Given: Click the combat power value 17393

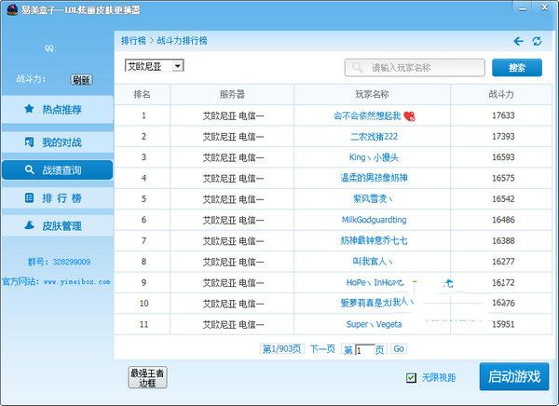Looking at the screenshot, I should tap(503, 137).
